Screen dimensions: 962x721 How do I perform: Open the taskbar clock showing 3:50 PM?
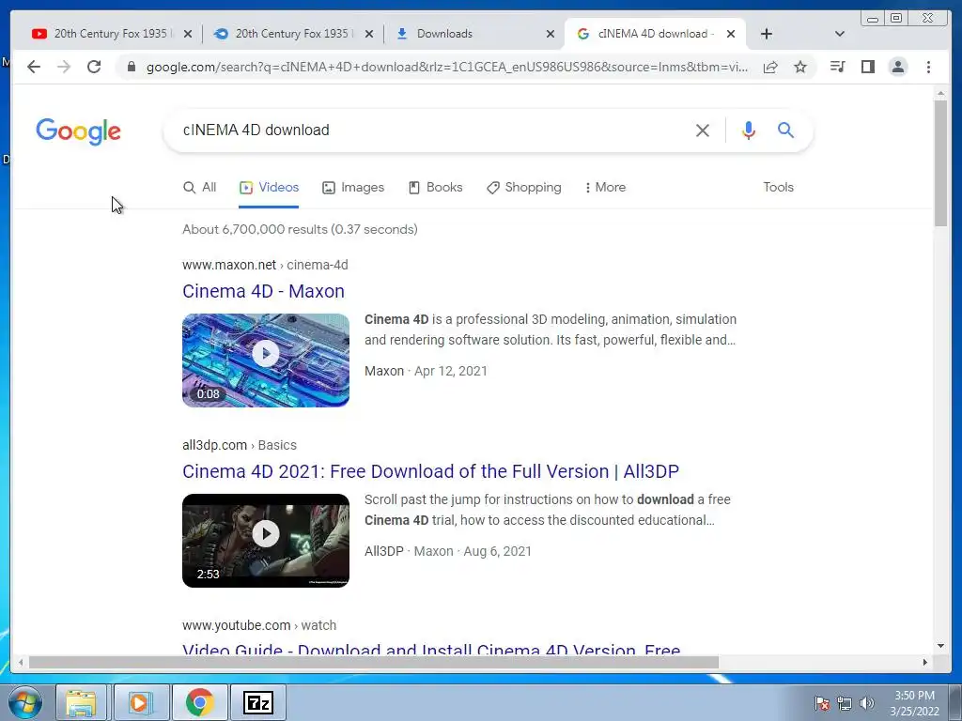click(914, 703)
